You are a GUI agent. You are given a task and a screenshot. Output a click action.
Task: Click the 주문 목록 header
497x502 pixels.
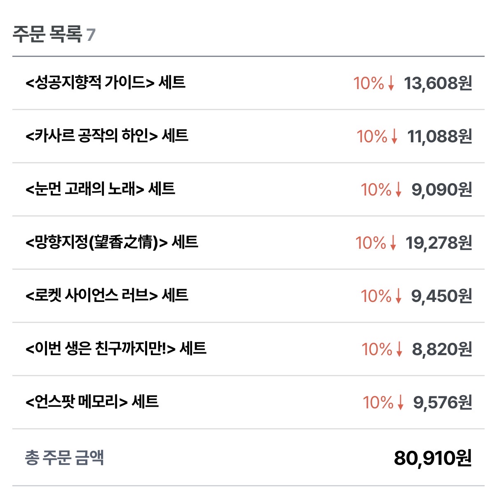pyautogui.click(x=47, y=34)
